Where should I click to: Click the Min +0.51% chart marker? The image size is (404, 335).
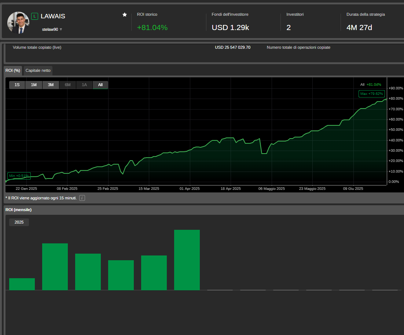19,176
